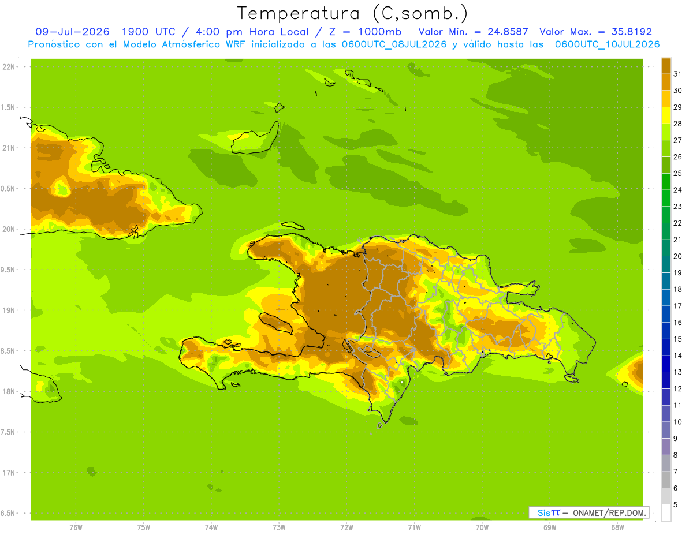
Task: Click the '72W' longitude label
Action: point(346,527)
